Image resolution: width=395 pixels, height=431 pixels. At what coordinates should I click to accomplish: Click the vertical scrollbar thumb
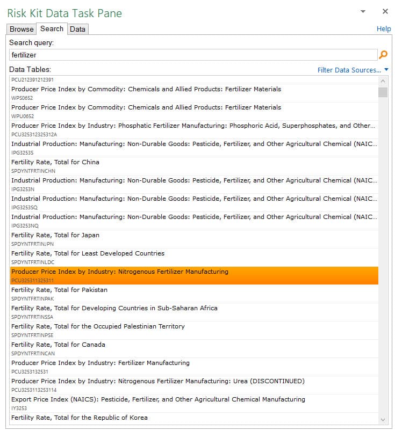click(383, 92)
